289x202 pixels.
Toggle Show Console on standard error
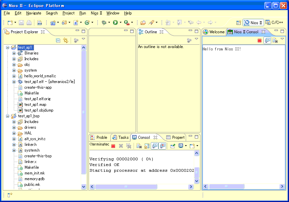(162, 146)
